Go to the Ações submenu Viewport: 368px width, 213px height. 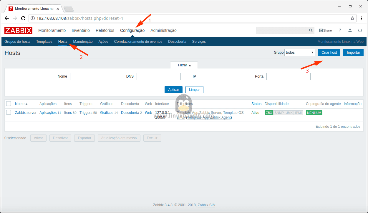tap(103, 42)
